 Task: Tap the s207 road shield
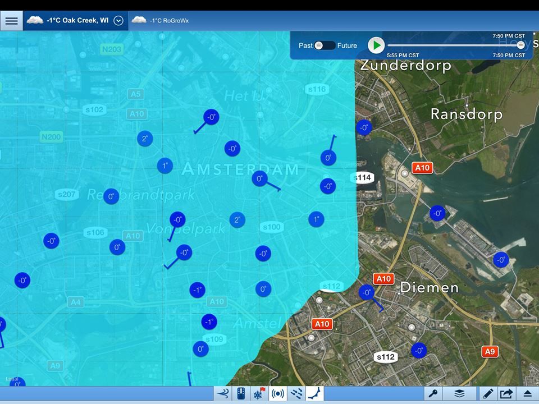coord(67,195)
